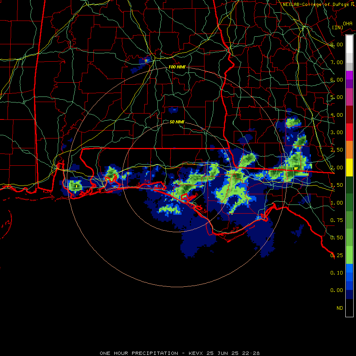Select the 0.75 legend value
Image resolution: width=356 pixels, height=356 pixels.
337,220
